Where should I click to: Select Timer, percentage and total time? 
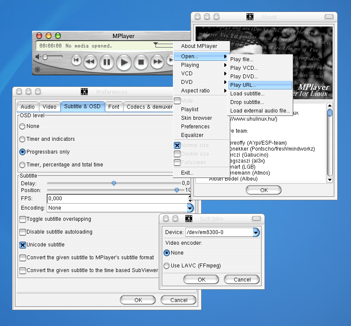[22, 165]
